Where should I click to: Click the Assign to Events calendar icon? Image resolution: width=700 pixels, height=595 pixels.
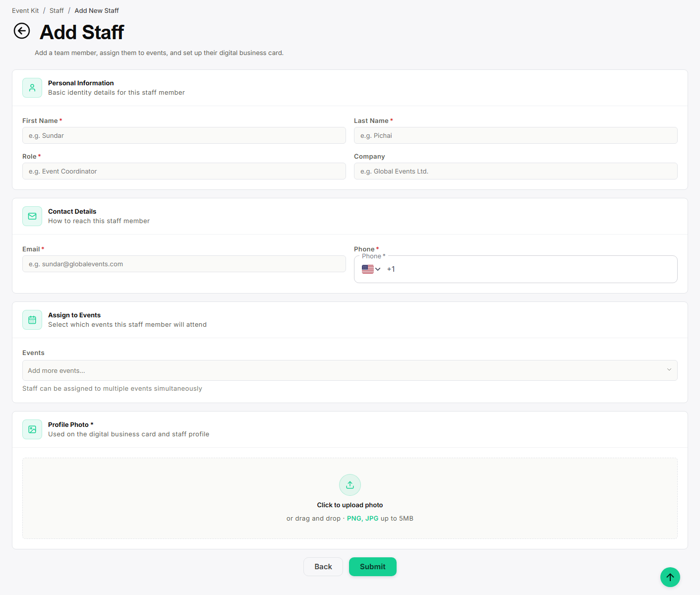[x=32, y=320]
